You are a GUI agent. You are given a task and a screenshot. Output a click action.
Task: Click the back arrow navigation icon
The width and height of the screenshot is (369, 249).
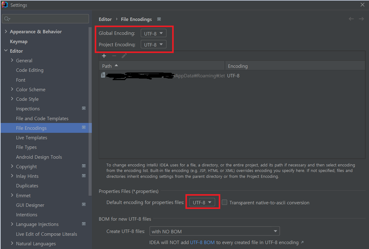[351, 19]
